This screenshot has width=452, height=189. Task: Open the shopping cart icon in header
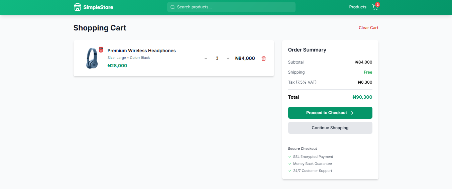pos(375,7)
